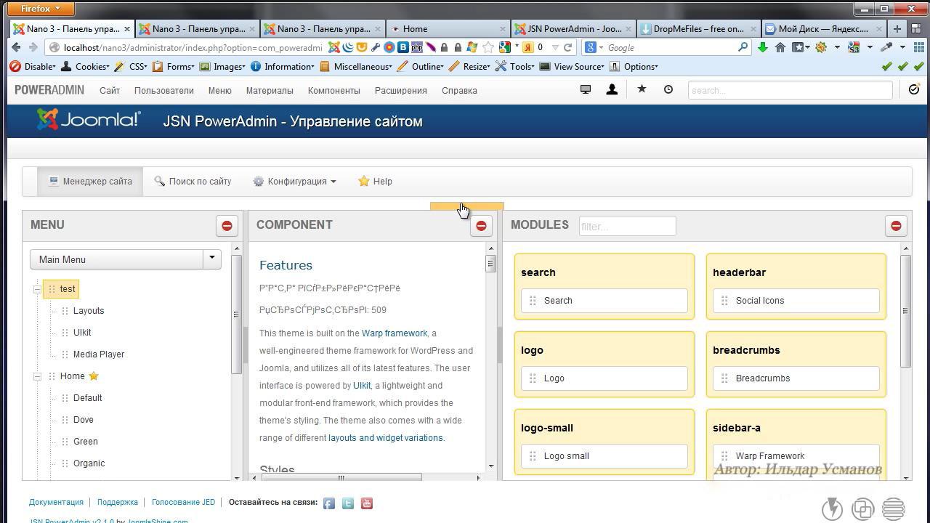Click the modules filter input field
The height and width of the screenshot is (523, 930).
click(627, 226)
